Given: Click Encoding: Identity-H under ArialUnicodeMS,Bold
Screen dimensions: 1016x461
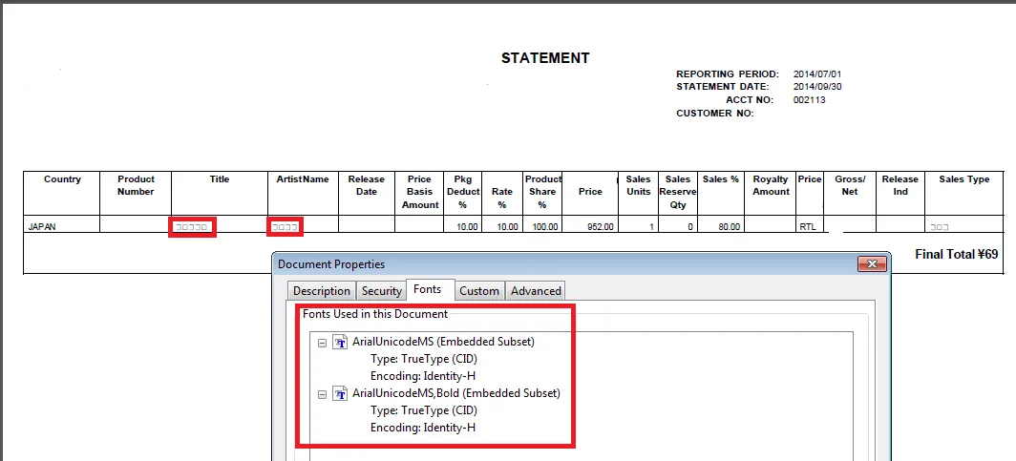Looking at the screenshot, I should pos(423,428).
